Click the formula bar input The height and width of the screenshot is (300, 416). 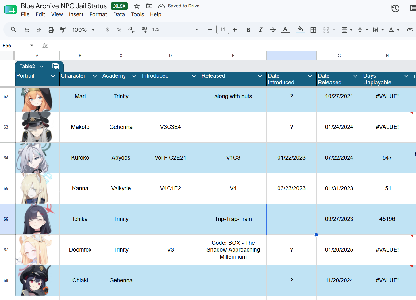point(233,46)
